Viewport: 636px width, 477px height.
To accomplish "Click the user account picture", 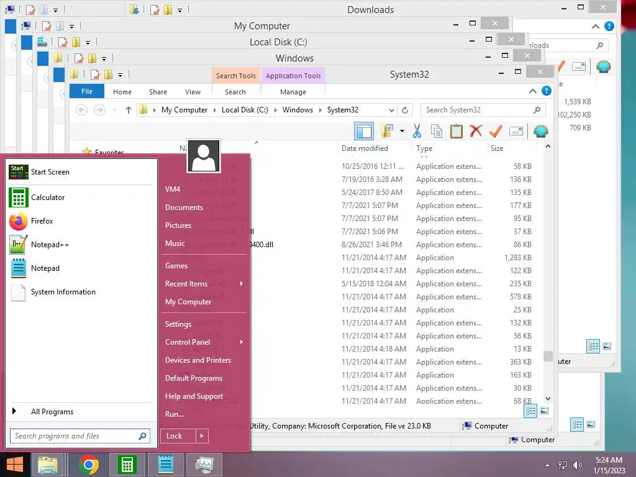I will click(204, 156).
